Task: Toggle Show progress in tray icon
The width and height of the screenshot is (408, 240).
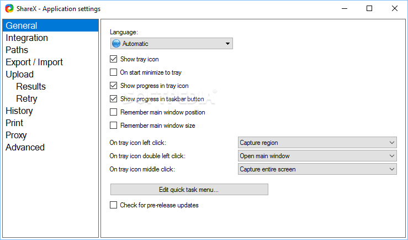Action: point(113,86)
